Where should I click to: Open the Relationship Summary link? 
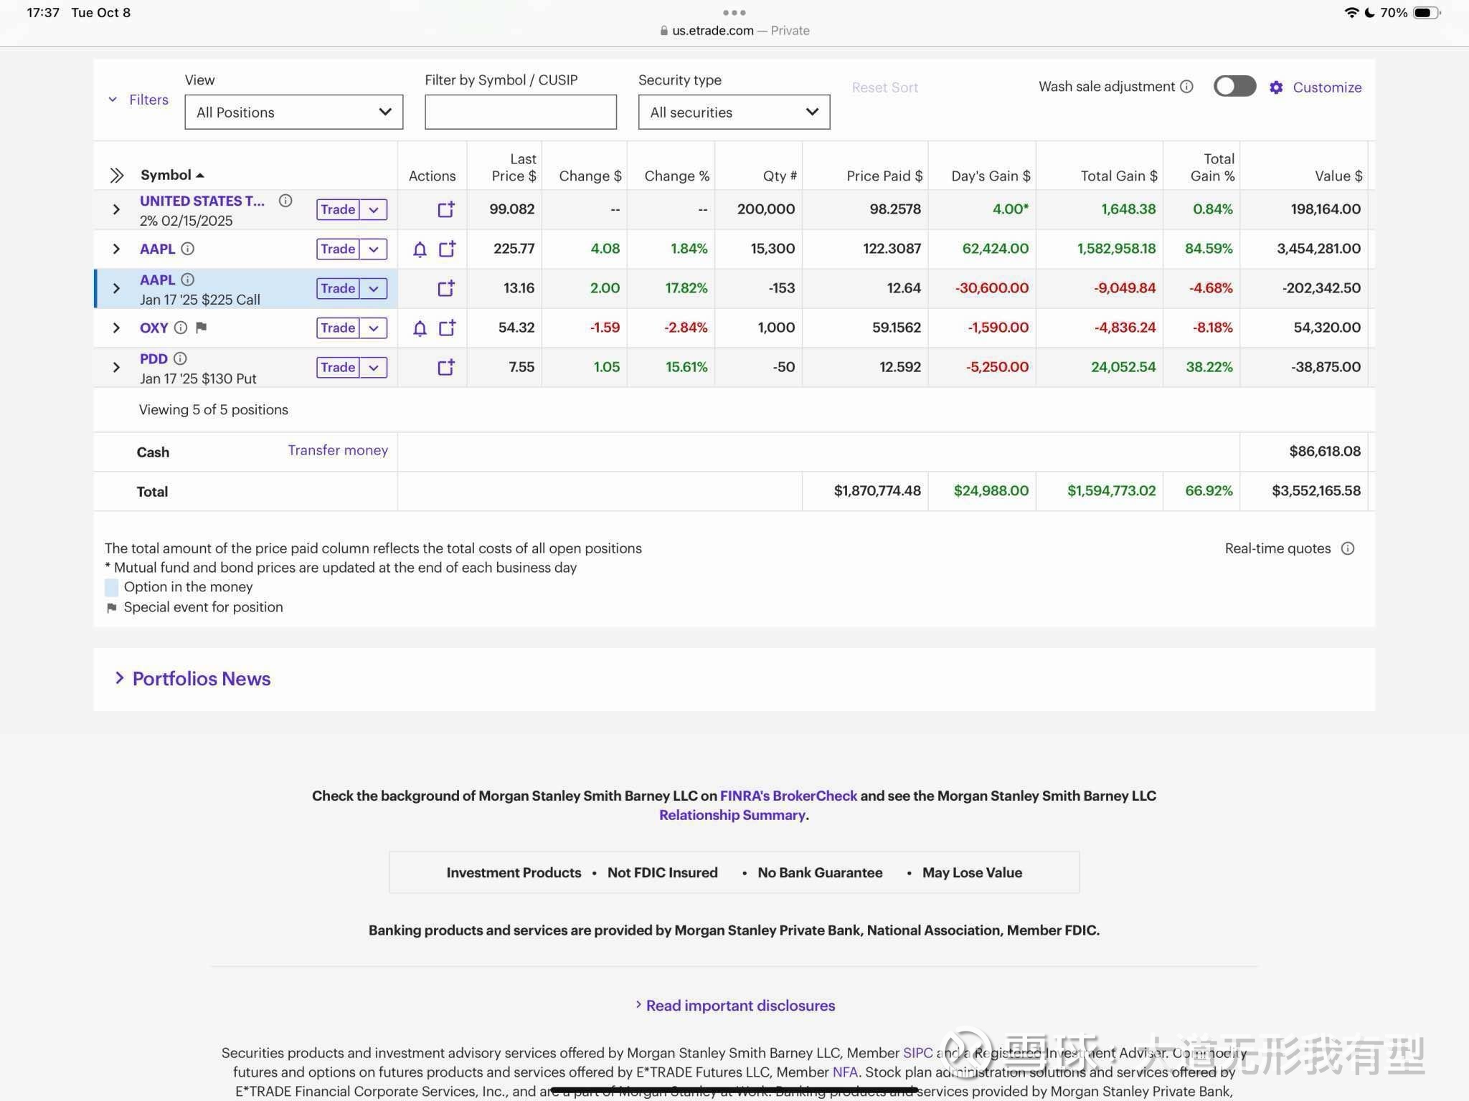(x=732, y=815)
